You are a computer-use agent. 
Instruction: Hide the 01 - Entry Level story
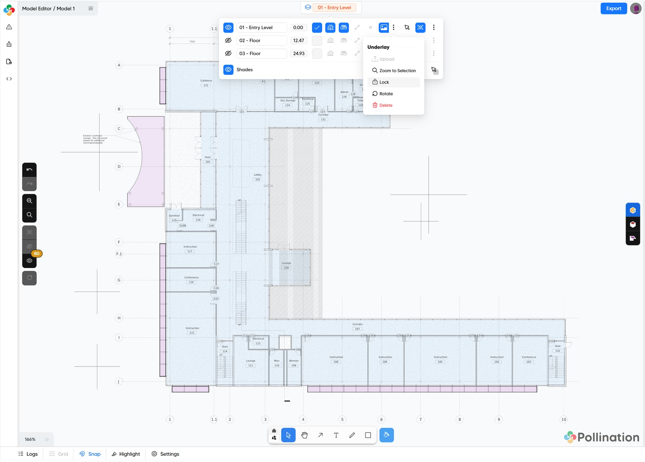(228, 28)
